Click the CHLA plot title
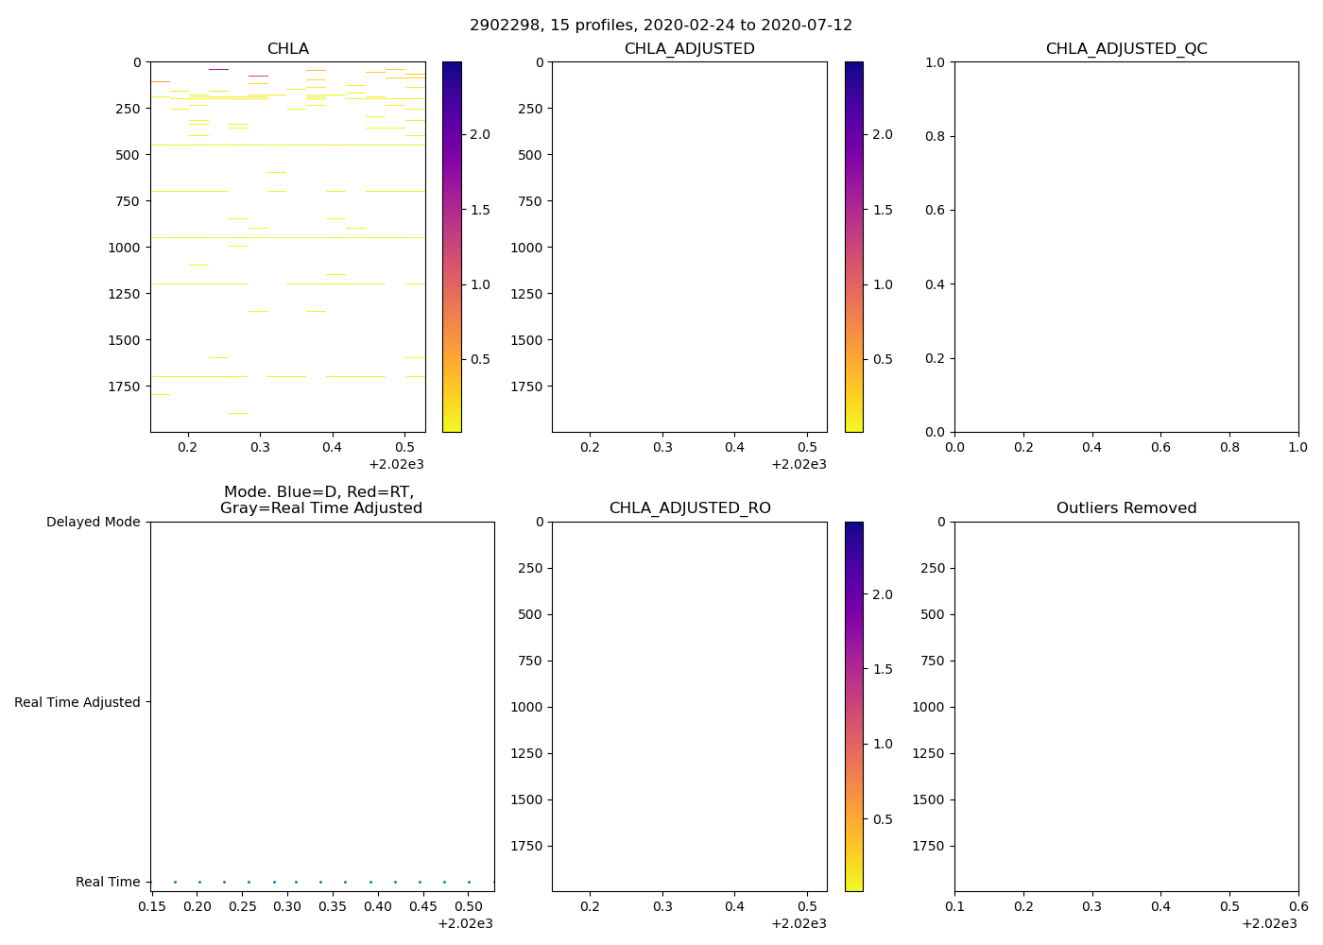Screen dimensions: 1323x945 287,49
